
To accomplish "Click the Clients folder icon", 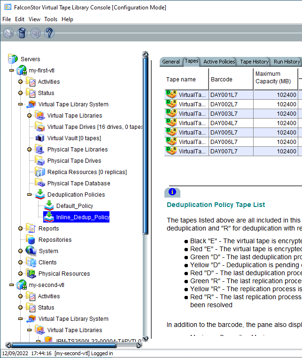I will (x=31, y=262).
